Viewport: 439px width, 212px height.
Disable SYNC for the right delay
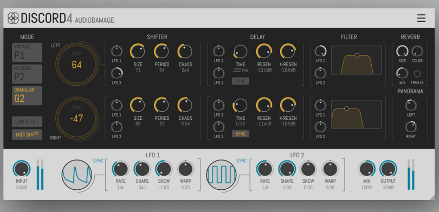click(x=241, y=134)
